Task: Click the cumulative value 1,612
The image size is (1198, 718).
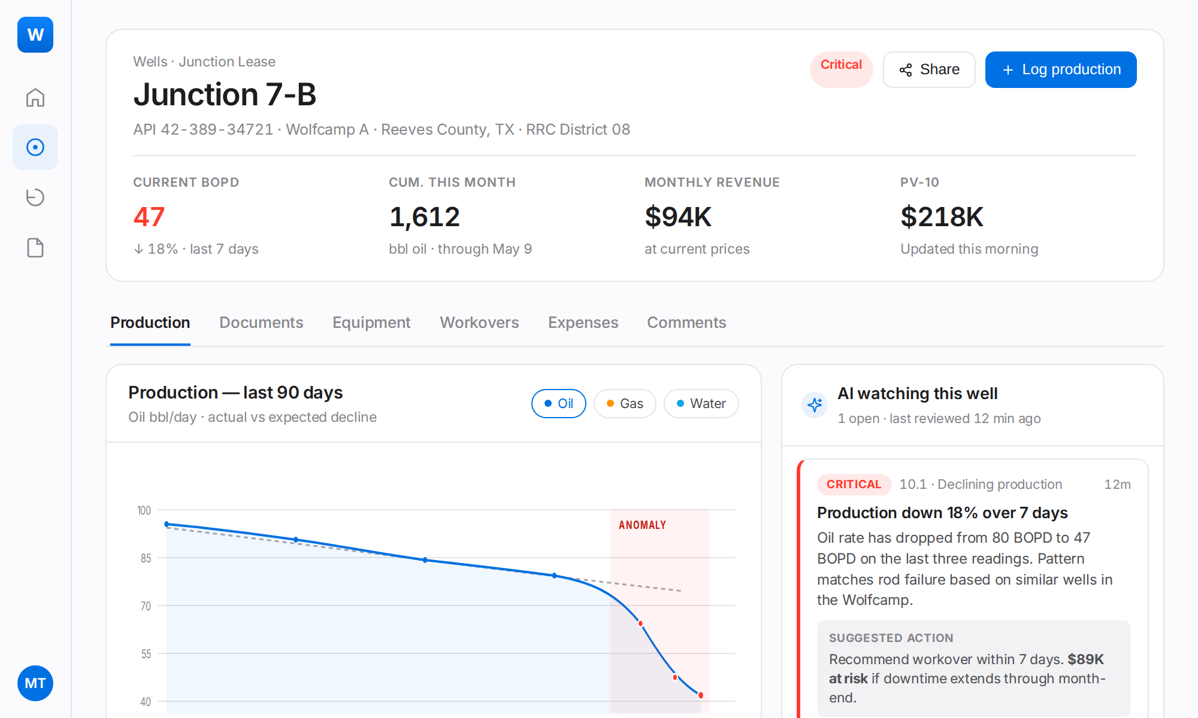Action: pos(425,217)
